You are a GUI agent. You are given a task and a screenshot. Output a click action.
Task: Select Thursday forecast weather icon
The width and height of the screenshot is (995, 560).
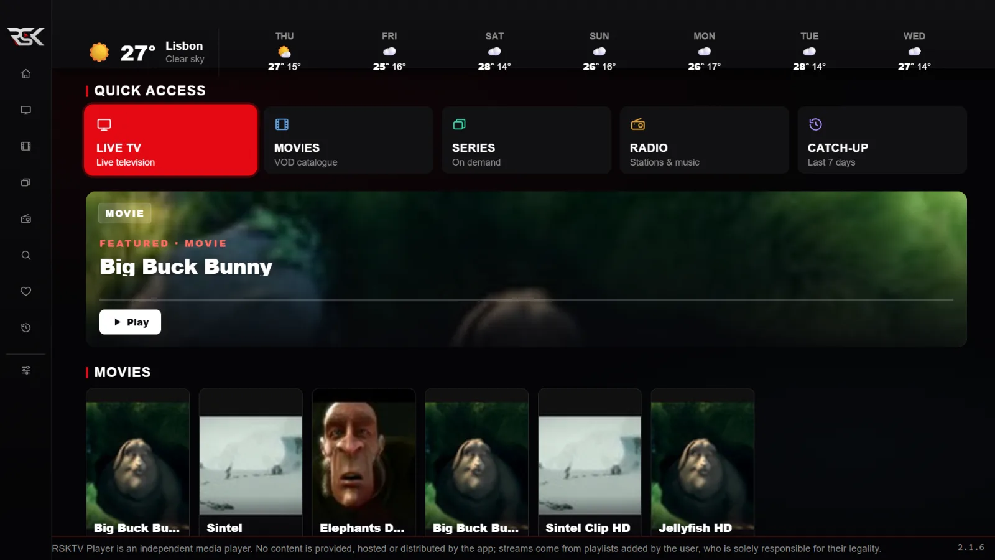(284, 52)
